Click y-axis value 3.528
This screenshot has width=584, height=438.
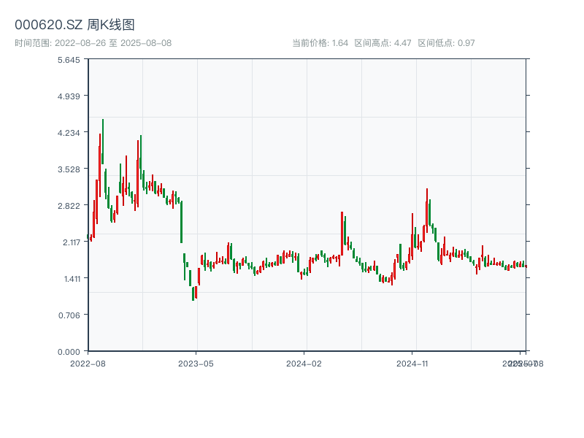point(69,169)
